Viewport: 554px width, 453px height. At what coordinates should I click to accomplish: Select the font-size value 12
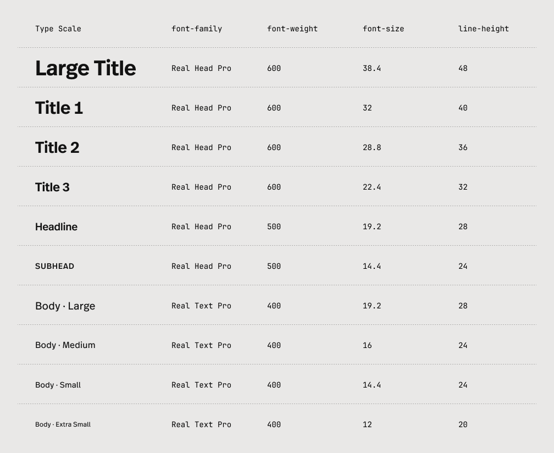[x=367, y=424]
